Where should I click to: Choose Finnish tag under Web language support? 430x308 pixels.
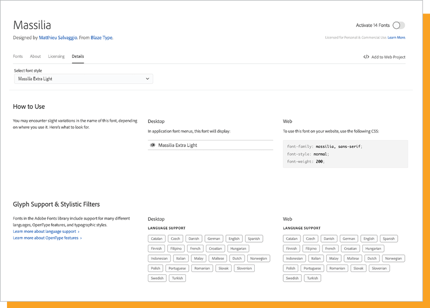coord(291,248)
